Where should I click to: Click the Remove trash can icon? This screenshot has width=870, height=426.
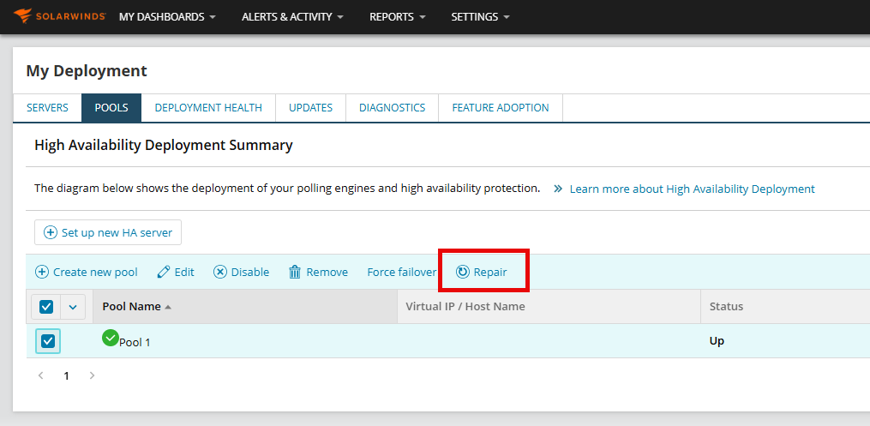point(295,272)
